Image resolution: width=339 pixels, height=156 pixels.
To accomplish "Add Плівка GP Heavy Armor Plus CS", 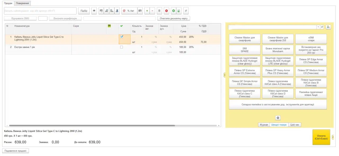I will click(x=278, y=72).
